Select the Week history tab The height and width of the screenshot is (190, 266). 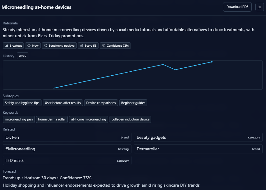(22, 56)
